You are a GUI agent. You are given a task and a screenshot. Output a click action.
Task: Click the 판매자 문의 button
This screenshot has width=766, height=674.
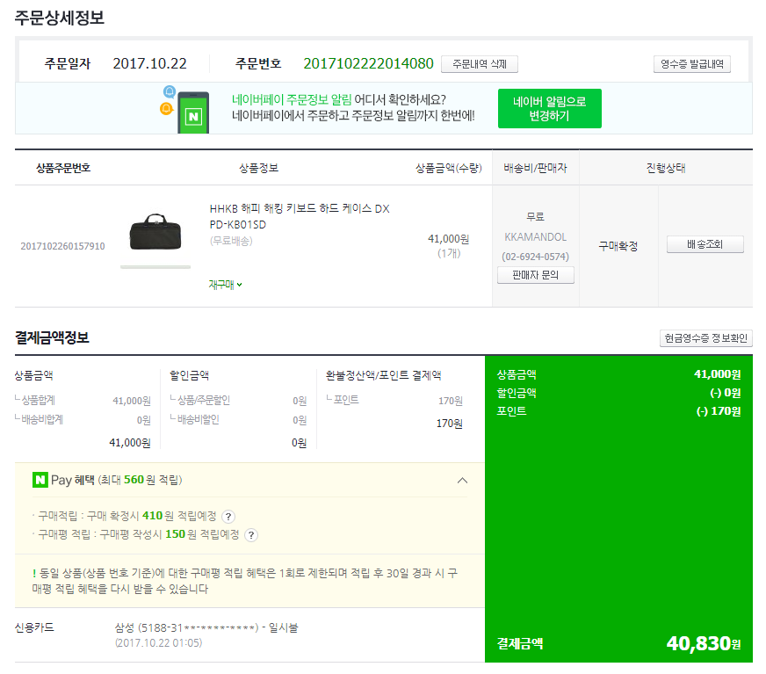536,275
